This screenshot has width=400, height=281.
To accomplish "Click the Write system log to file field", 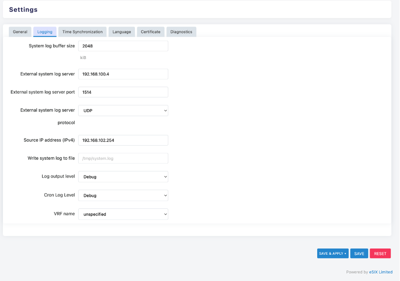I will coord(123,158).
